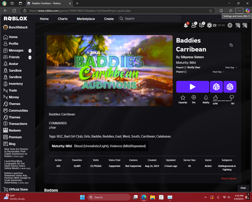Open the Official Store sidebar entry
Image resolution: width=252 pixels, height=202 pixels.
(16, 189)
